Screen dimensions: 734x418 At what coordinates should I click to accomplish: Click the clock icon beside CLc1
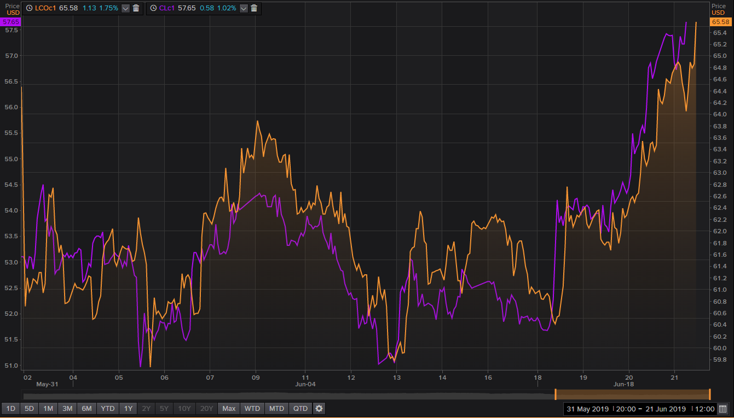point(153,8)
